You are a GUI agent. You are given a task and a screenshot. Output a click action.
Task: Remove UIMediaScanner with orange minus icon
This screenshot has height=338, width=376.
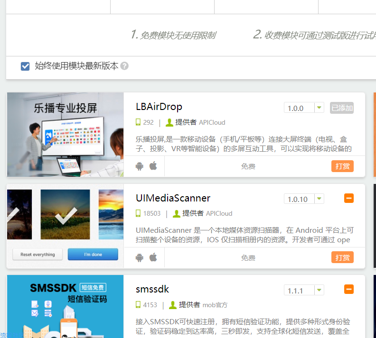click(x=349, y=198)
